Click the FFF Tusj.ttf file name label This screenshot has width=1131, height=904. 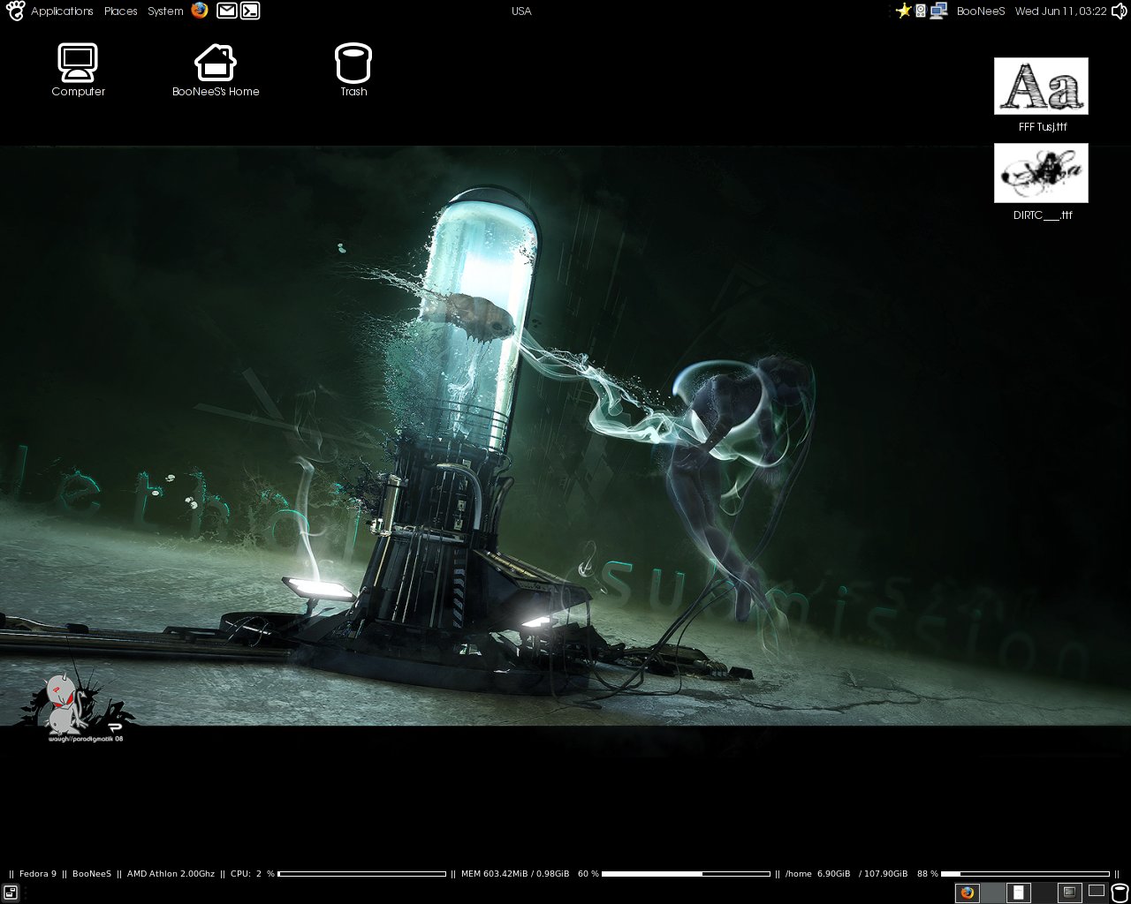point(1043,127)
